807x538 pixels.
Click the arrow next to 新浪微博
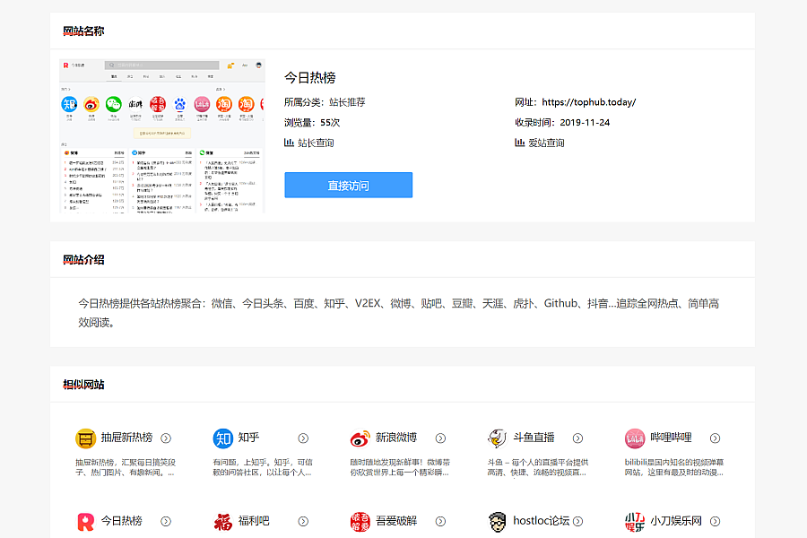coord(440,438)
